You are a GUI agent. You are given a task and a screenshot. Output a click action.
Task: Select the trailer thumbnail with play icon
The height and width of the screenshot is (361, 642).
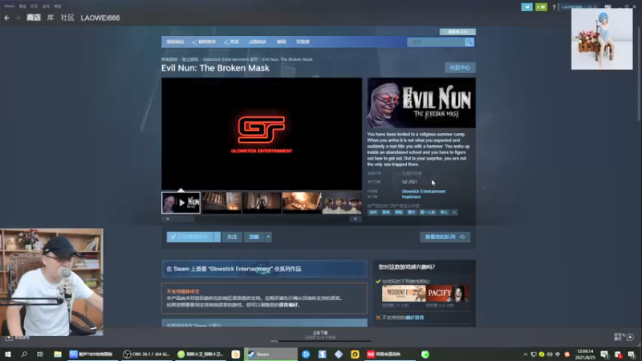coord(181,203)
